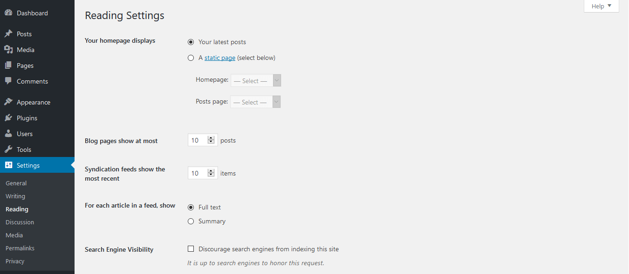
Task: Open the Discussion settings submenu item
Action: point(20,222)
